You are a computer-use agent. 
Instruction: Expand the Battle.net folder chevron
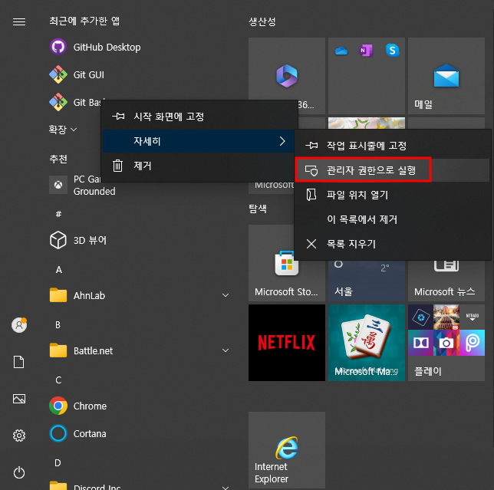[226, 350]
